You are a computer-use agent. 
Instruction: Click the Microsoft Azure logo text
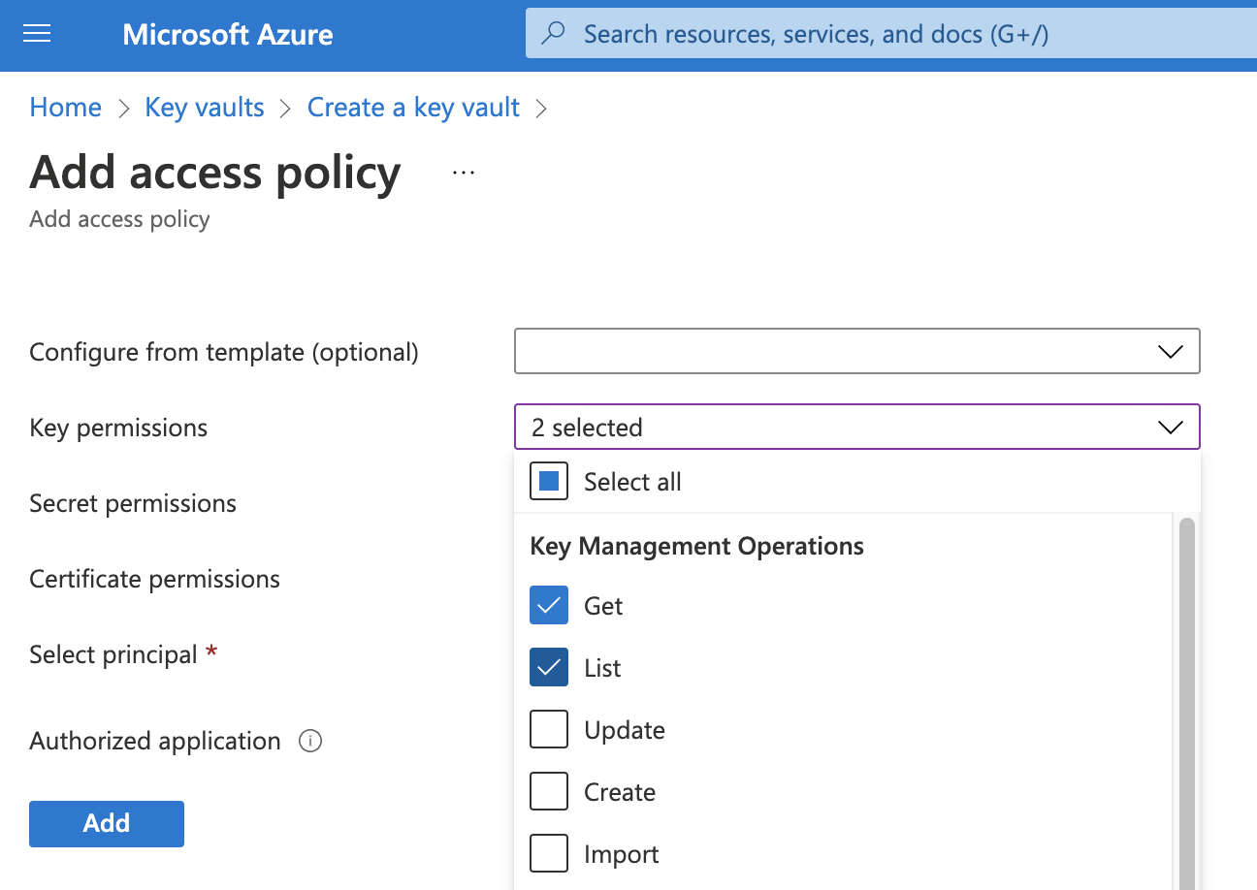pyautogui.click(x=228, y=35)
